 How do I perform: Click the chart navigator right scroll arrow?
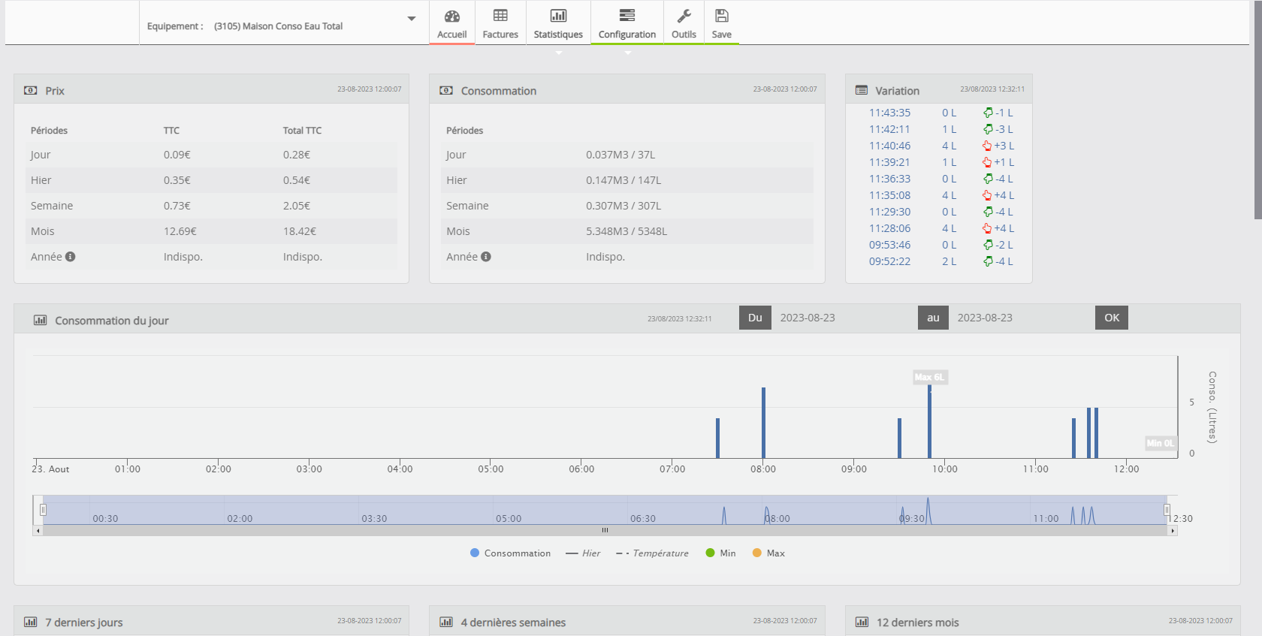coord(1173,531)
